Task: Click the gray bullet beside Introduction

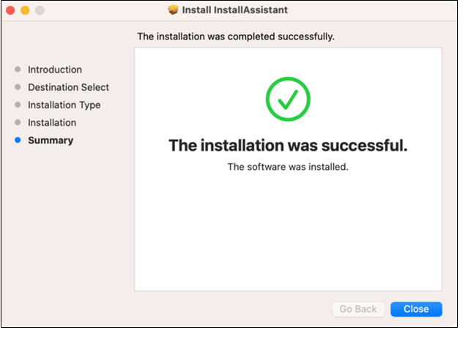Action: pyautogui.click(x=18, y=70)
